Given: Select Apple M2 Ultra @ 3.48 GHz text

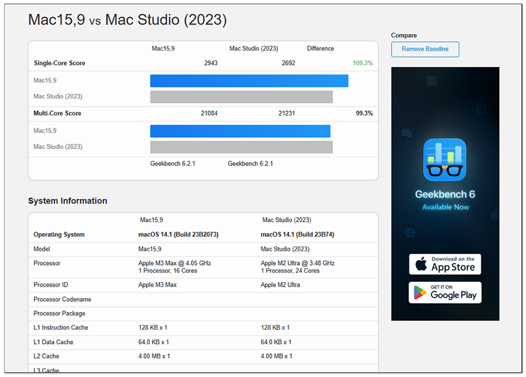Looking at the screenshot, I should tap(298, 263).
